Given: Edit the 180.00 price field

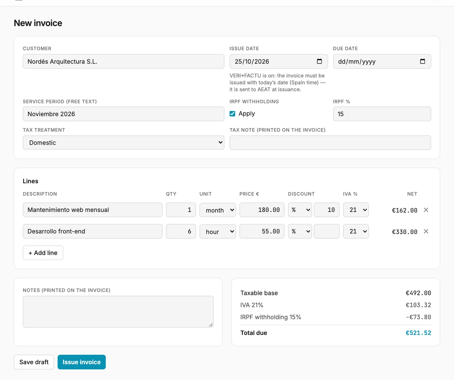Looking at the screenshot, I should click(x=262, y=210).
